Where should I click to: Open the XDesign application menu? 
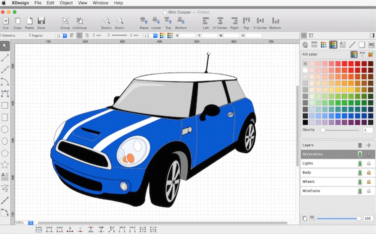20,3
